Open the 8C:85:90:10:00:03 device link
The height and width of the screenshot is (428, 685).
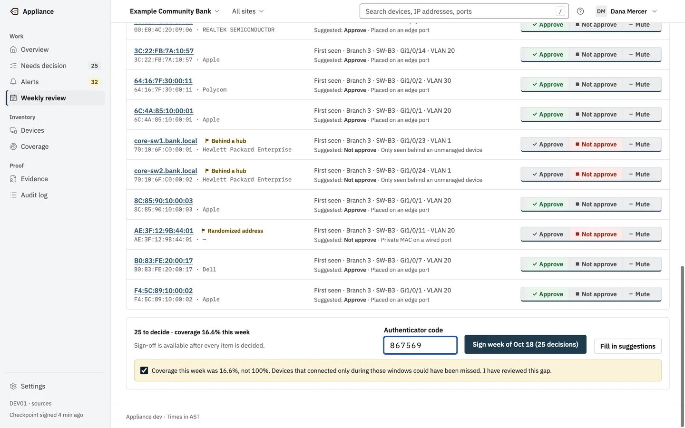coord(164,201)
